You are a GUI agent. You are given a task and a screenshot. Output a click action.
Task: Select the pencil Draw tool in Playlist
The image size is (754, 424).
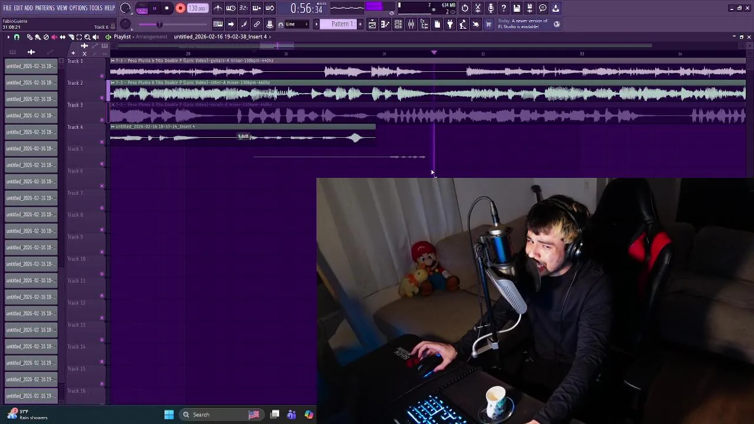click(29, 37)
